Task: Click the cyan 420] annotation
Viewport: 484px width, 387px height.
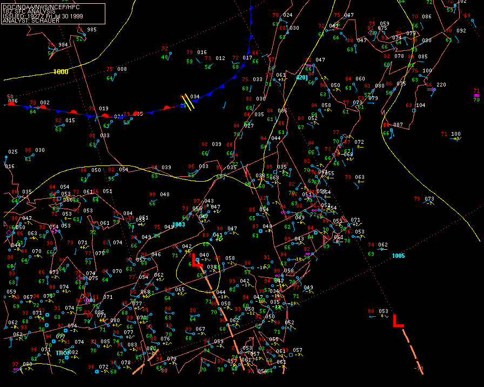Action: (302, 77)
